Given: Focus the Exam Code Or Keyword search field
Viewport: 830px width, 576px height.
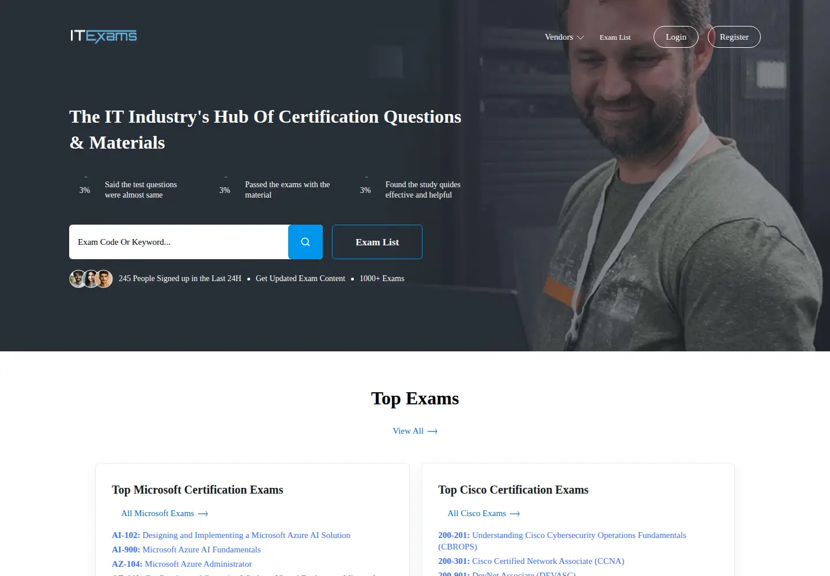Looking at the screenshot, I should coord(179,242).
